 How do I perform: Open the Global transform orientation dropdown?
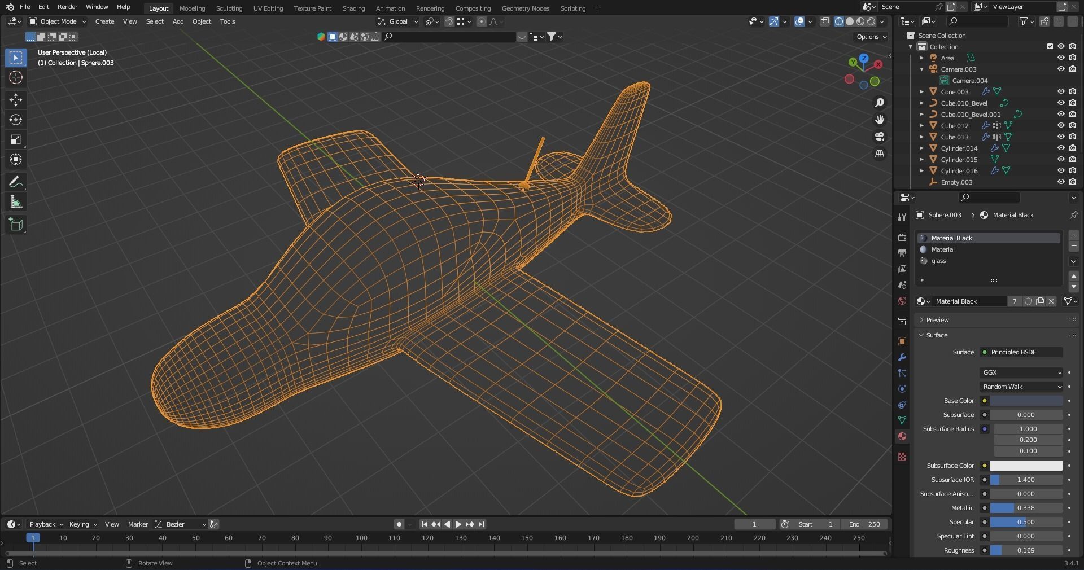[398, 21]
